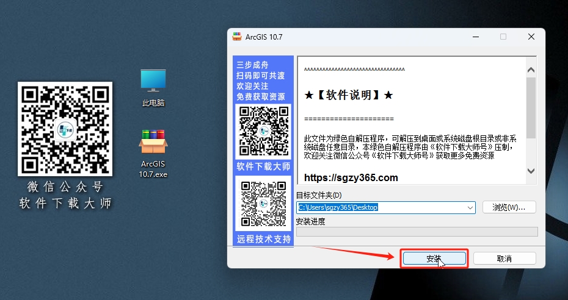The image size is (568, 300).
Task: Click the 软件下载大师 sidebar label
Action: 263,166
